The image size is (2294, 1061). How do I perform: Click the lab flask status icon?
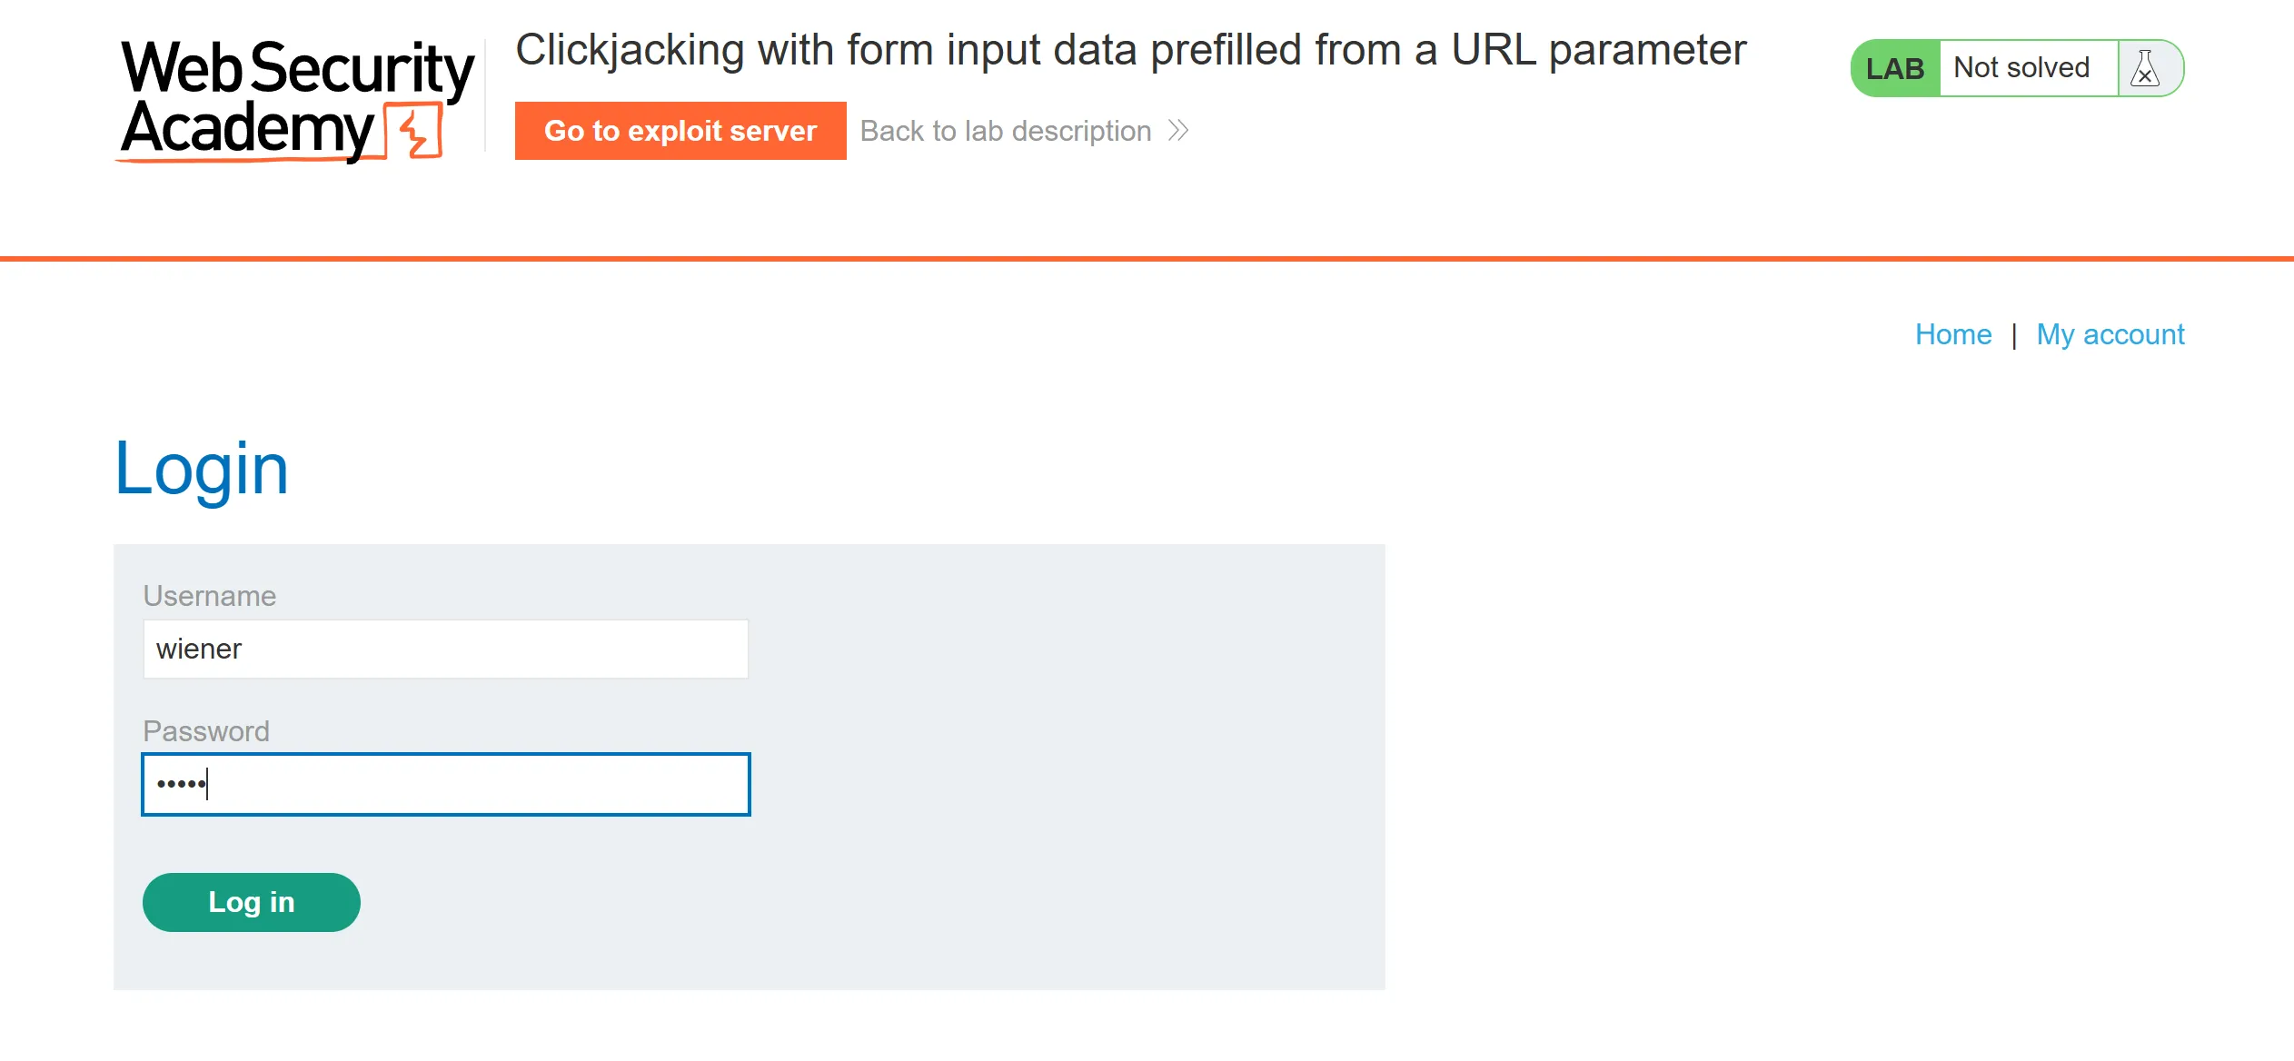(x=2145, y=68)
